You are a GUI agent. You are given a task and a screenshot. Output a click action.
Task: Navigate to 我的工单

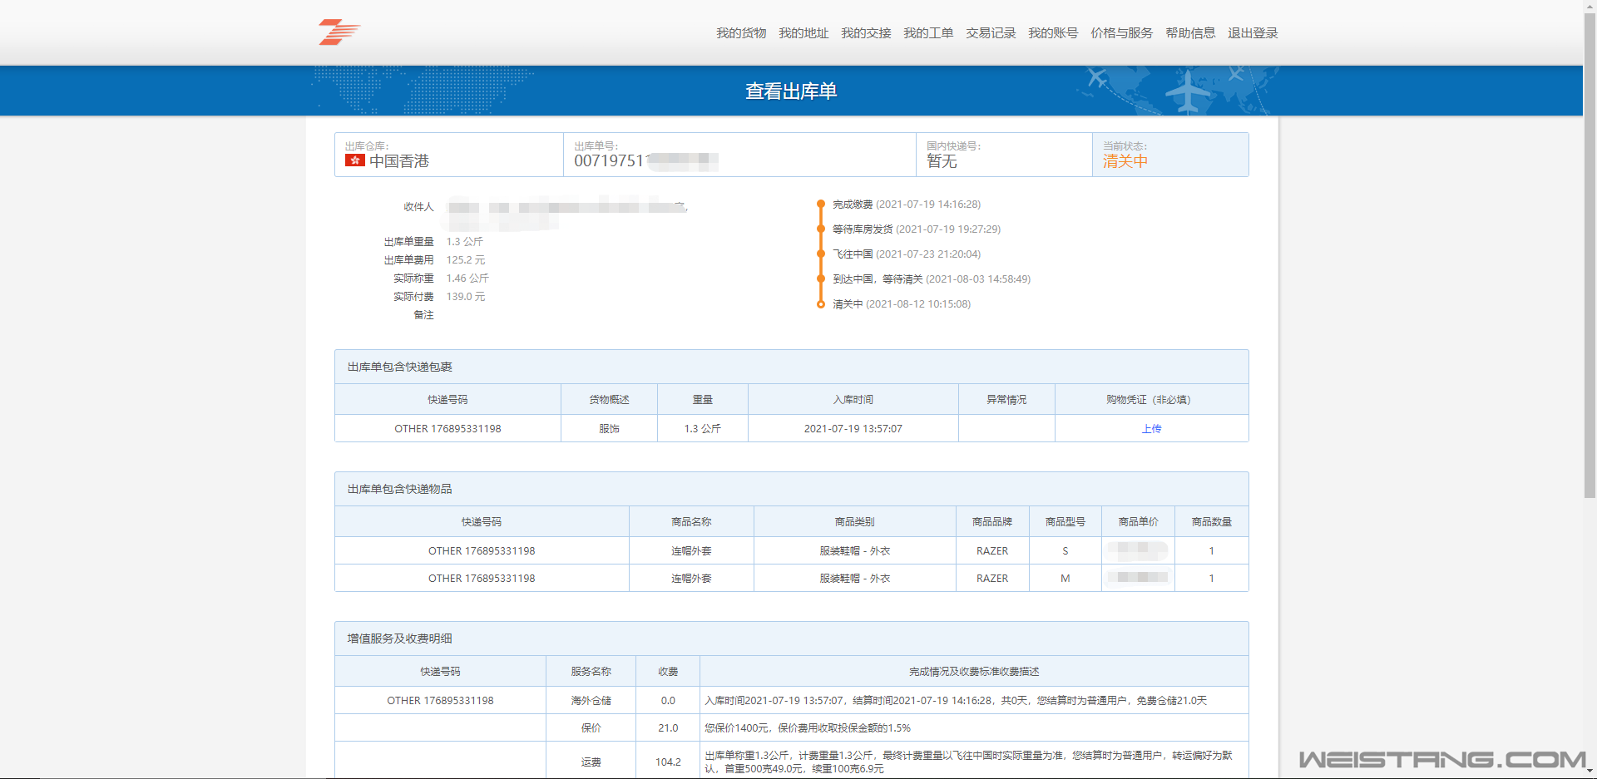[927, 33]
